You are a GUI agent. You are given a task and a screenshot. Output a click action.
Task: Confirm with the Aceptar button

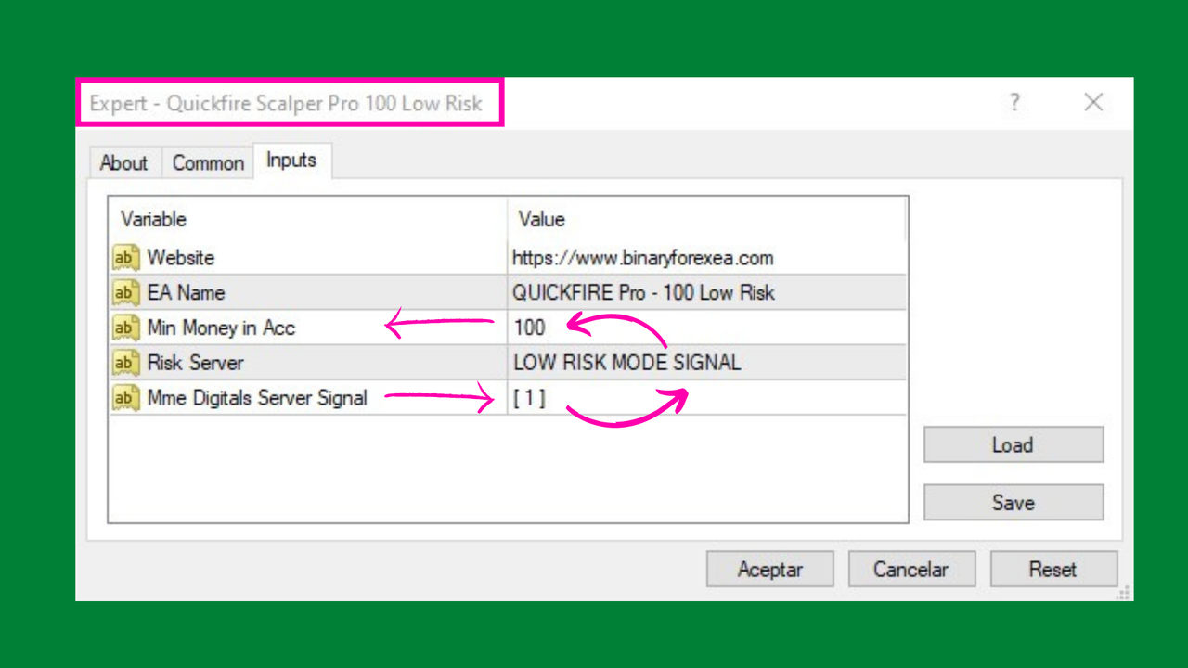(770, 569)
